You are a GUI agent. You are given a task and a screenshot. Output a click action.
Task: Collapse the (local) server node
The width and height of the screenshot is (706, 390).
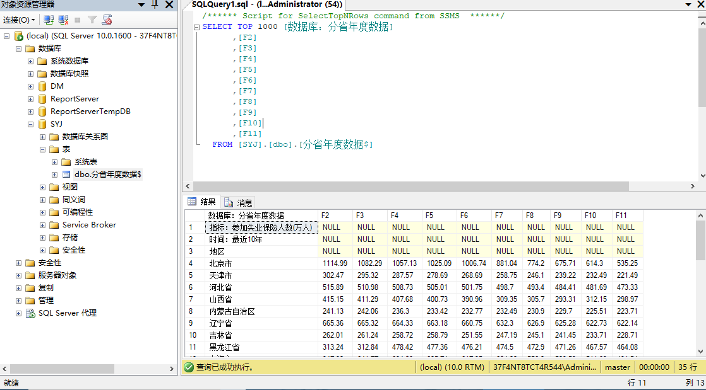click(x=6, y=35)
